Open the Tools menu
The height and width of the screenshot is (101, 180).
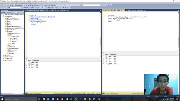pos(26,3)
